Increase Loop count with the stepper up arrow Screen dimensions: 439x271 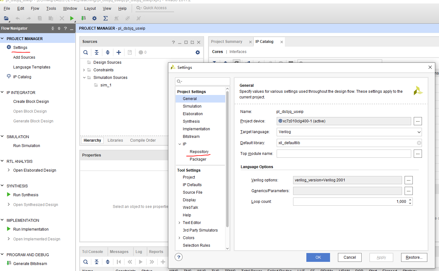[x=410, y=200]
